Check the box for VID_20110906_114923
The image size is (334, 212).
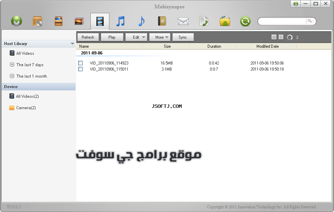pyautogui.click(x=80, y=63)
